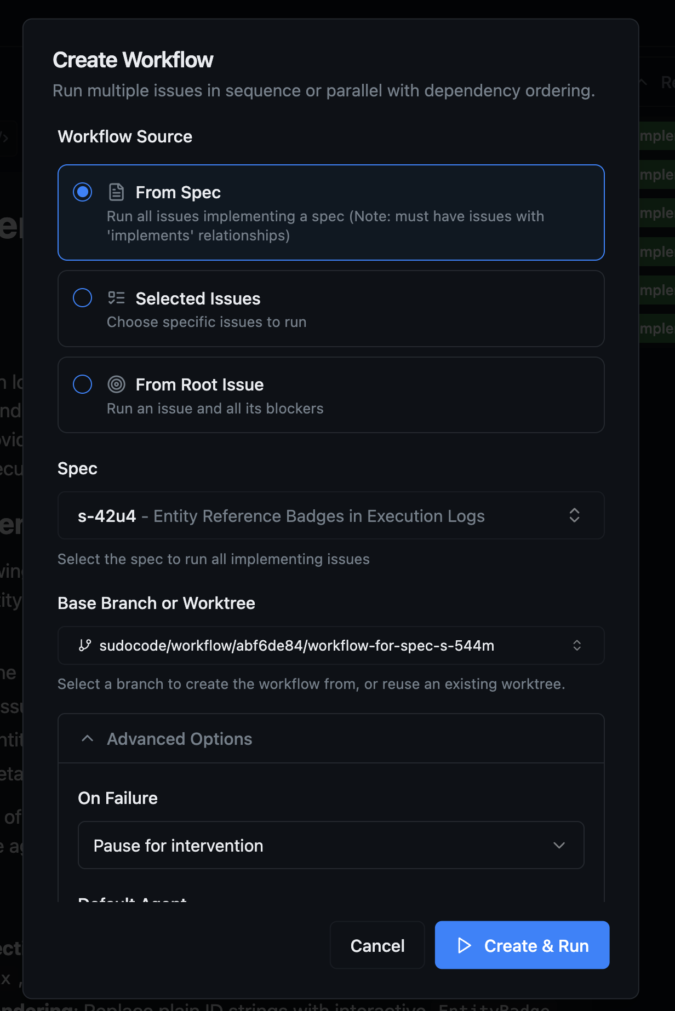Viewport: 675px width, 1011px height.
Task: Choose the Selected Issues radio option
Action: pyautogui.click(x=82, y=297)
